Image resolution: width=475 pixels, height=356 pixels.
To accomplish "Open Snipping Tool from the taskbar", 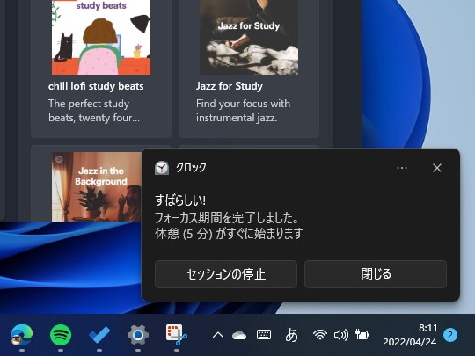I will pyautogui.click(x=176, y=335).
